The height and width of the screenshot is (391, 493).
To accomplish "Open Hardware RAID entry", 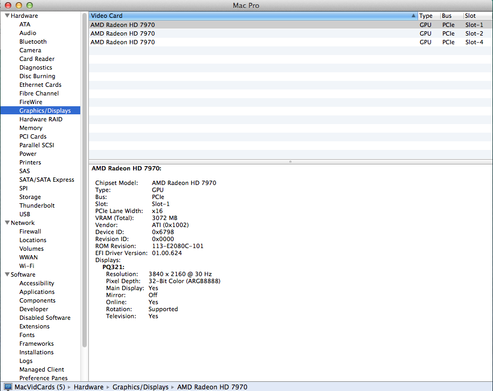I will 41,119.
